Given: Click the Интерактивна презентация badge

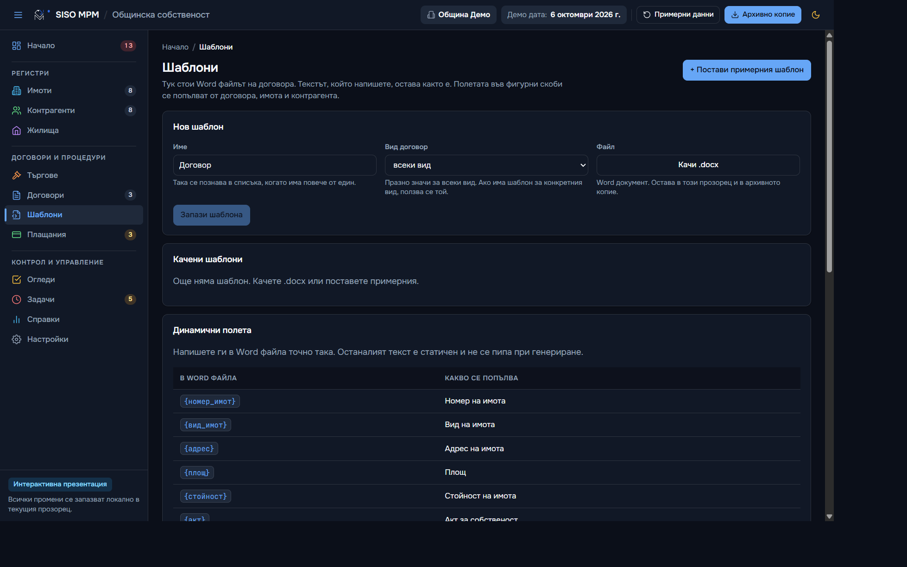Looking at the screenshot, I should point(60,484).
